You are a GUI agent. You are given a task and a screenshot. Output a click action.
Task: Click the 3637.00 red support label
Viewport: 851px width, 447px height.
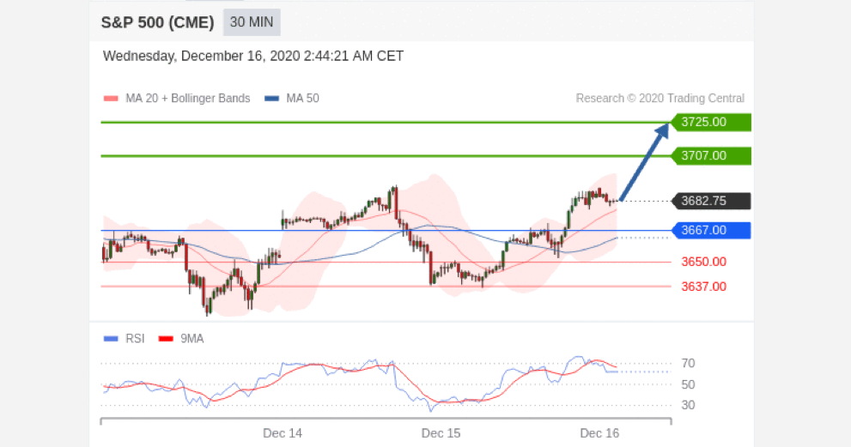coord(704,287)
